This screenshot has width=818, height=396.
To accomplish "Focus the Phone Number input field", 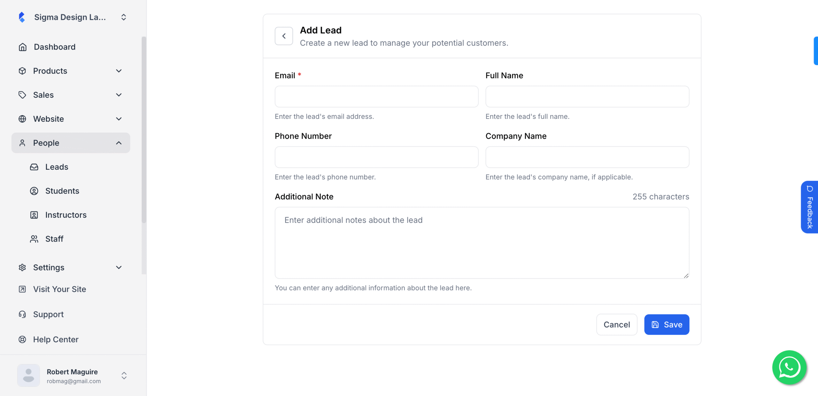I will (376, 157).
